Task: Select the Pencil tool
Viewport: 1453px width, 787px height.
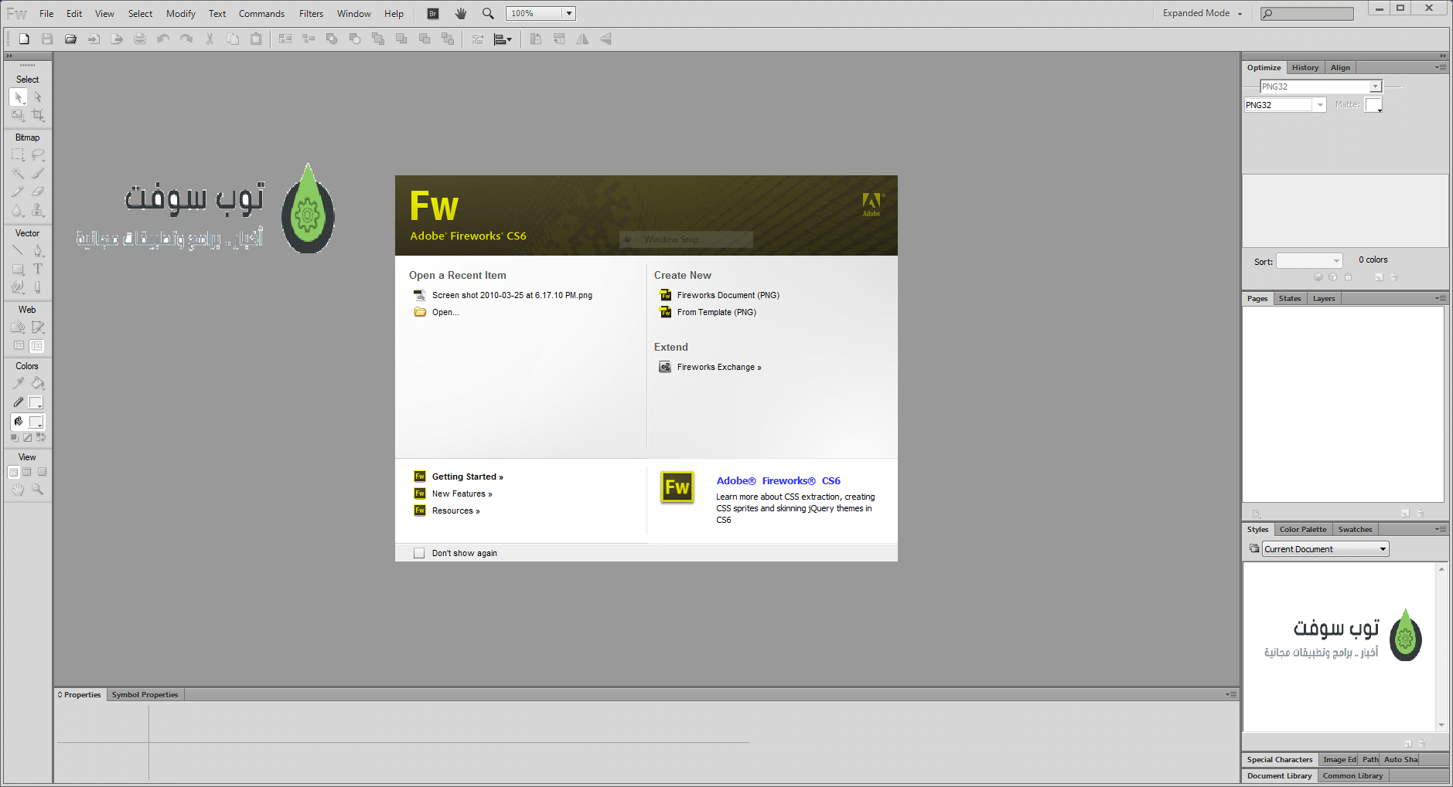Action: 18,192
